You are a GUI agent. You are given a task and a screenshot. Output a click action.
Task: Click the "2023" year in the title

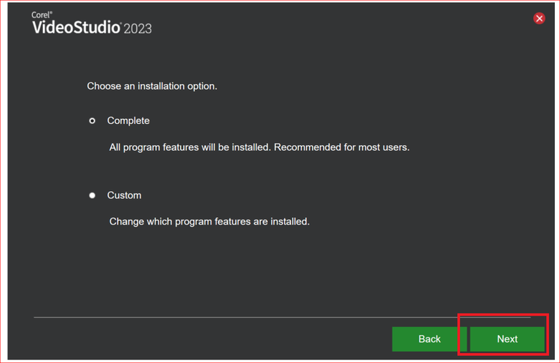click(x=137, y=28)
